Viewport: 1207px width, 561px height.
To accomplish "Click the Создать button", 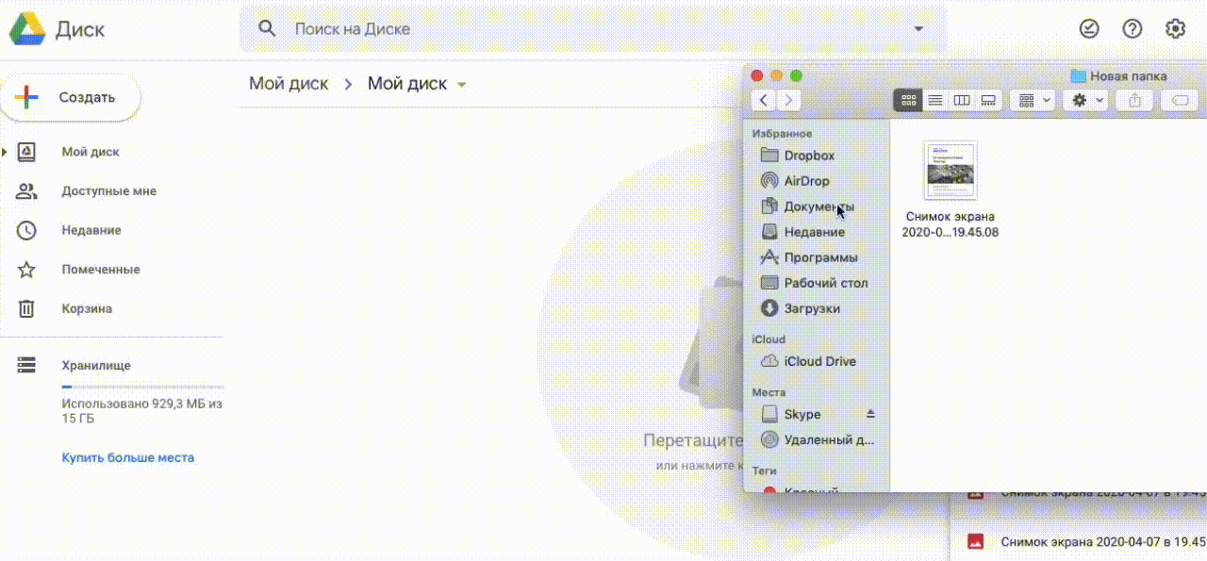I will click(71, 97).
